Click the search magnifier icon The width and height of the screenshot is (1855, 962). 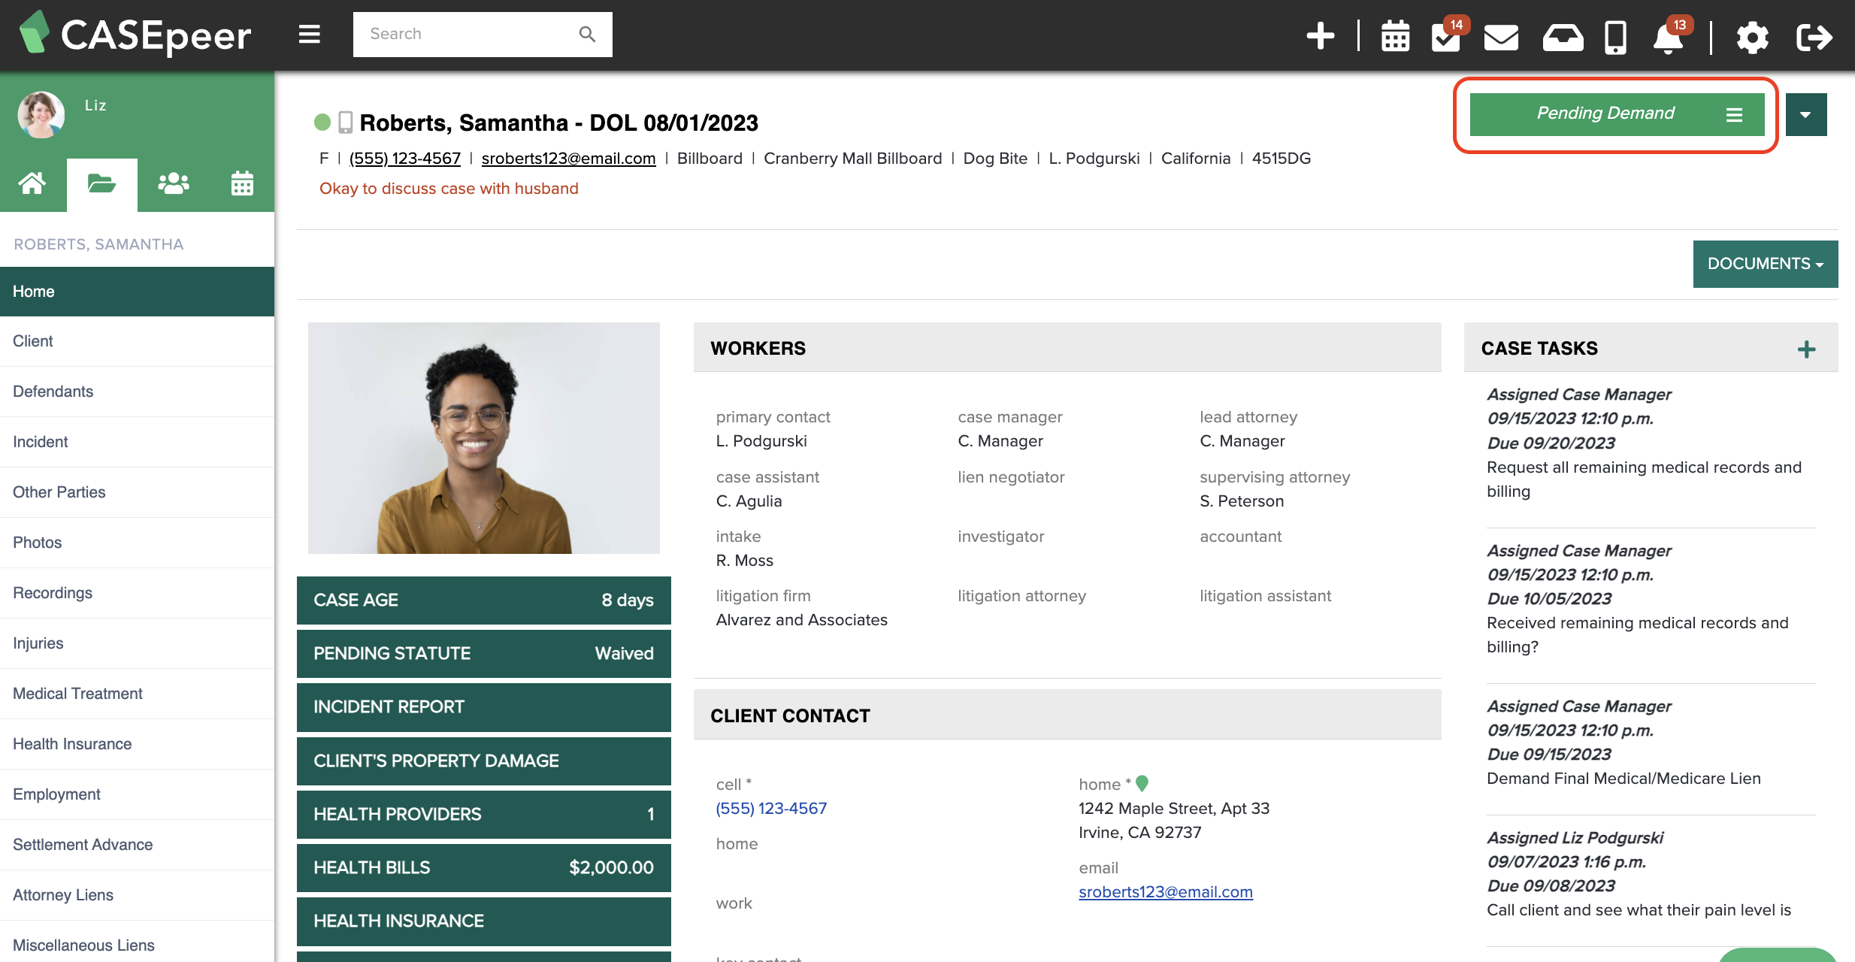coord(587,35)
